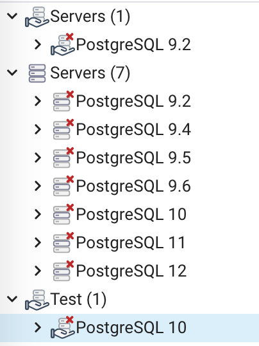
Task: Expand PostgreSQL 10 under Servers (7)
Action: pyautogui.click(x=38, y=214)
